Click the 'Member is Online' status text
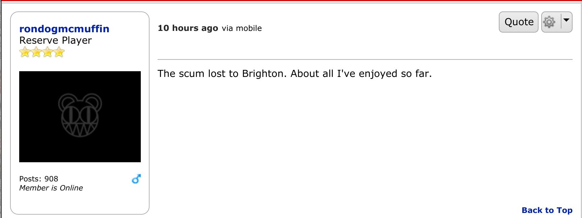Screen dimensions: 582x218 click(51, 188)
